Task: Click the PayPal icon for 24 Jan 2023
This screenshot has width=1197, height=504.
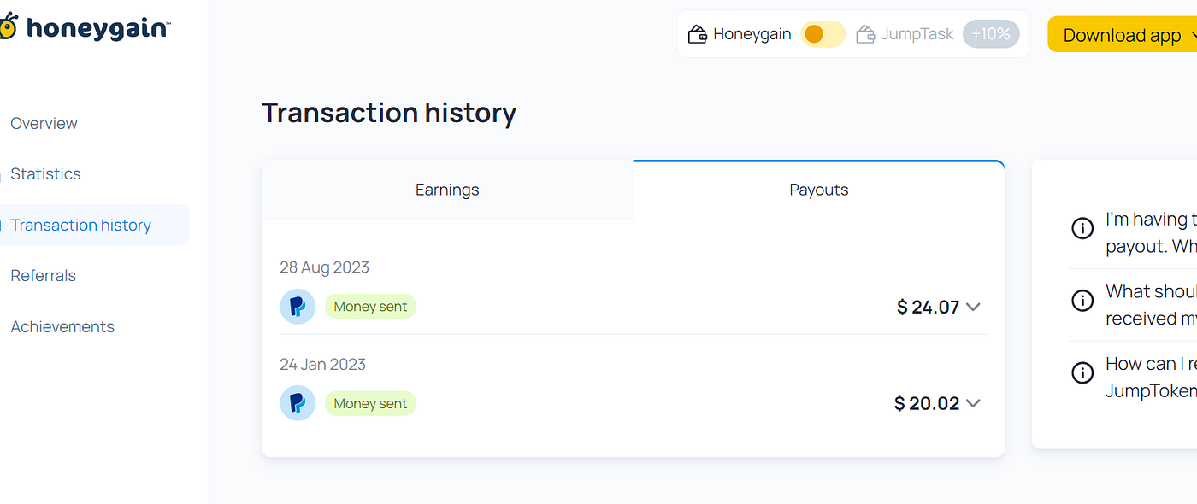Action: pos(298,403)
